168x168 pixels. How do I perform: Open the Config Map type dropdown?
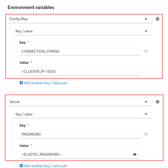[76, 19]
